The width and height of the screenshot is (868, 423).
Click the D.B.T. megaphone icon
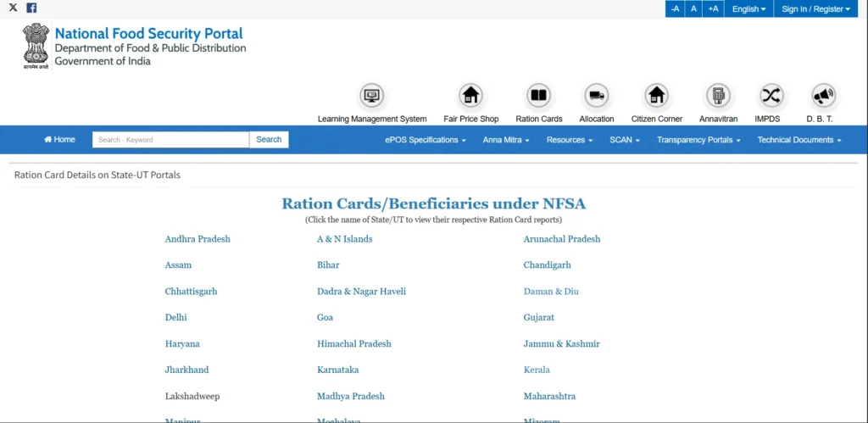coord(822,95)
